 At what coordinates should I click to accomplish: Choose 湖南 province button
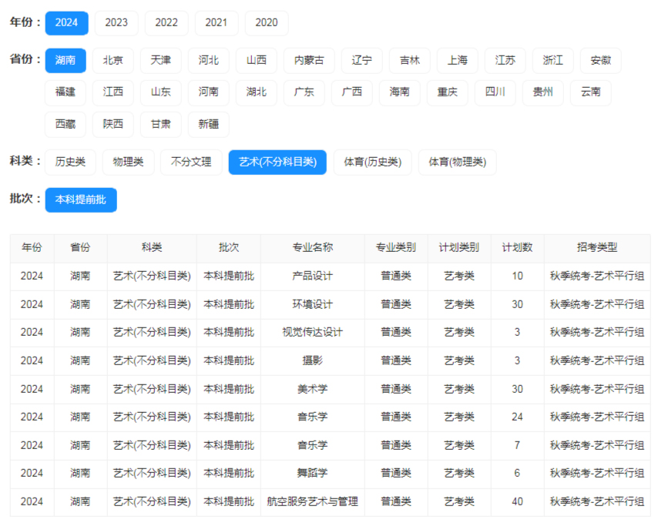pyautogui.click(x=65, y=60)
